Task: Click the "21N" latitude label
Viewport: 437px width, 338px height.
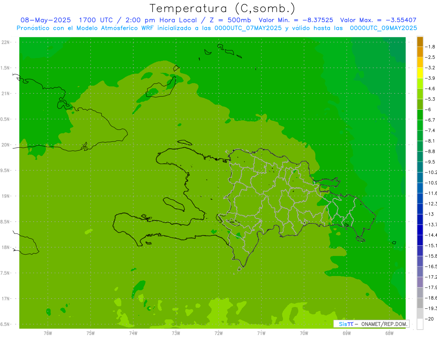Action: pos(6,93)
